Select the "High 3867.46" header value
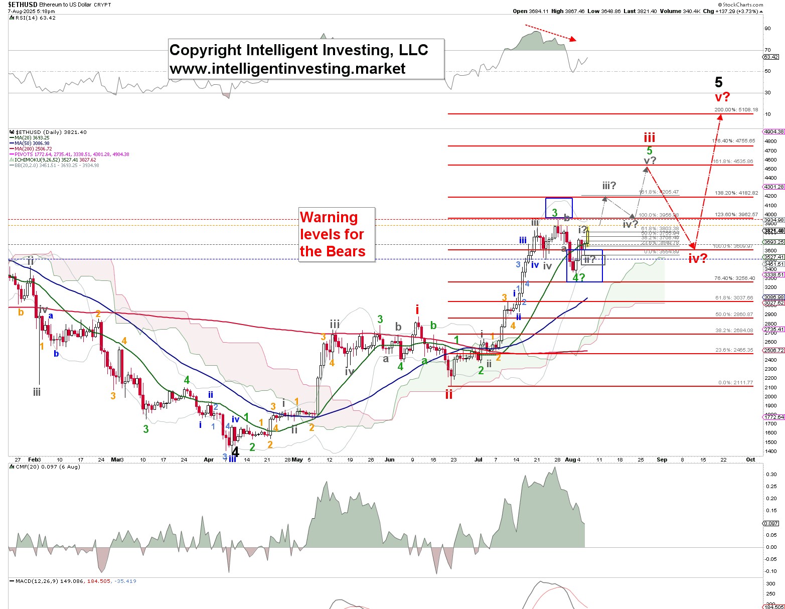 pyautogui.click(x=568, y=11)
